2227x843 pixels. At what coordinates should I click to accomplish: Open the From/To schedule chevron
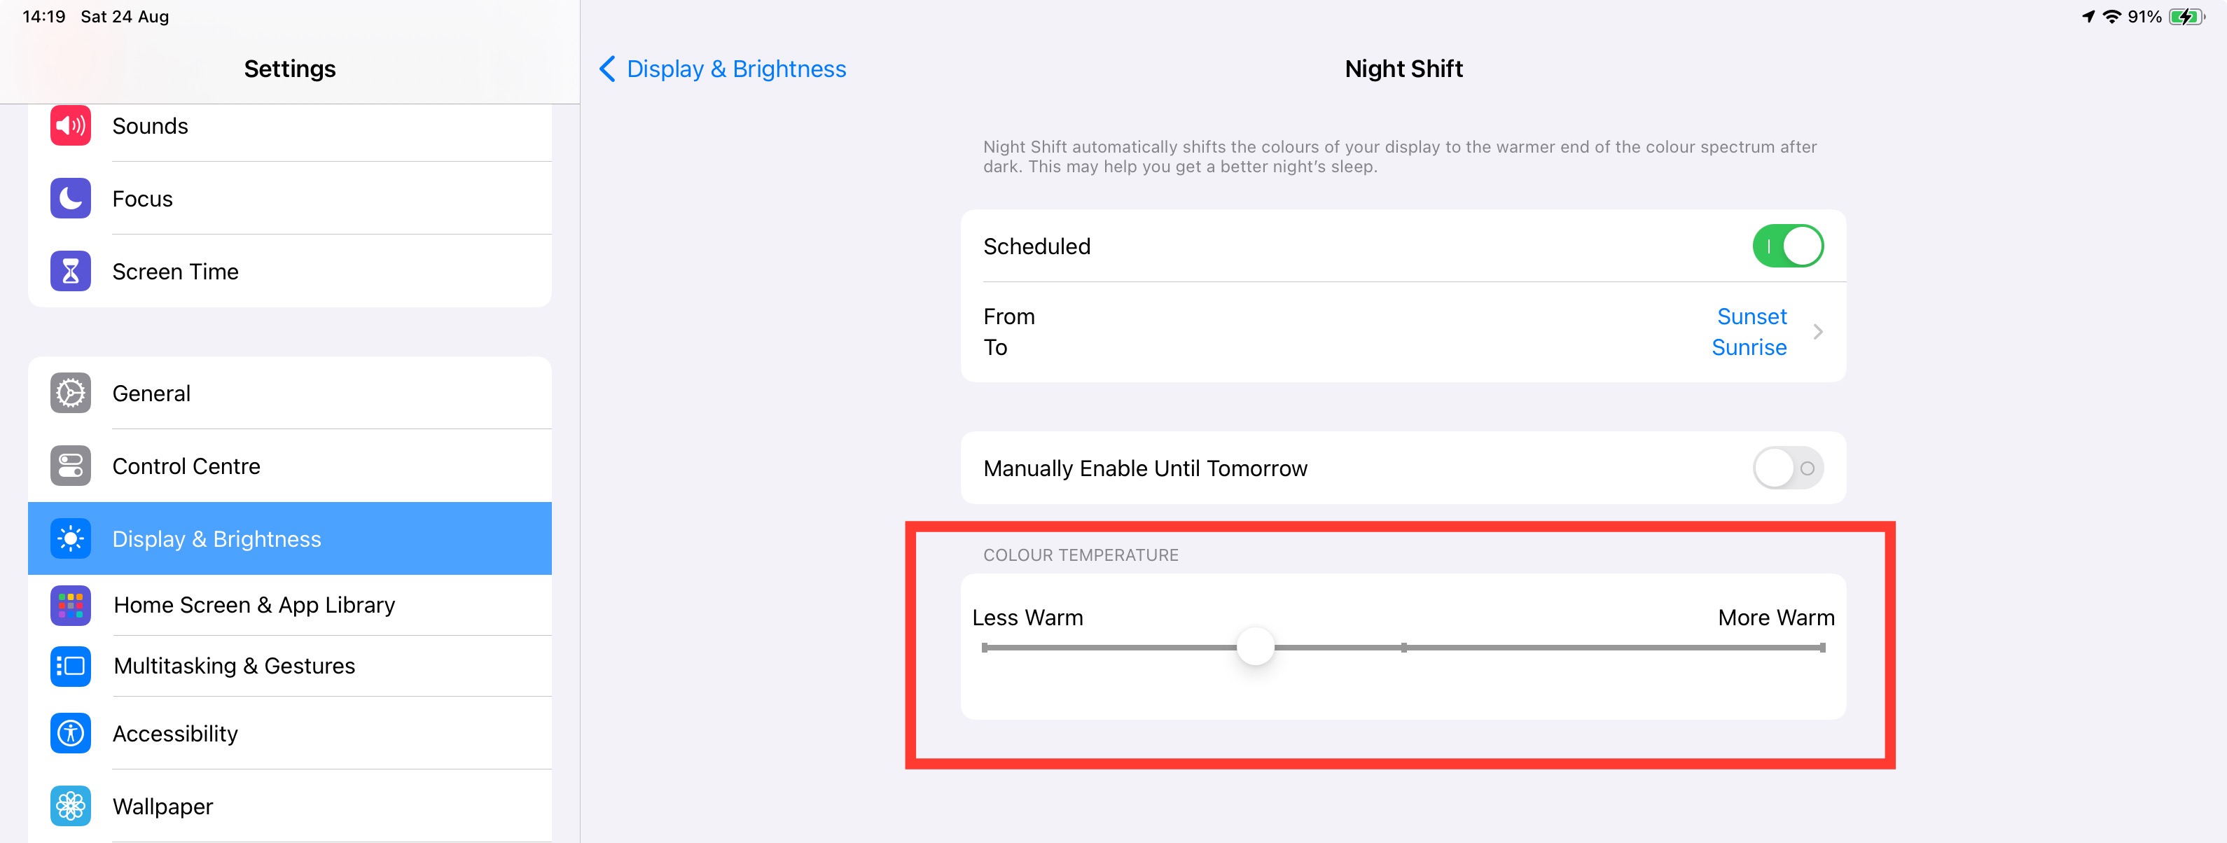pyautogui.click(x=1817, y=332)
